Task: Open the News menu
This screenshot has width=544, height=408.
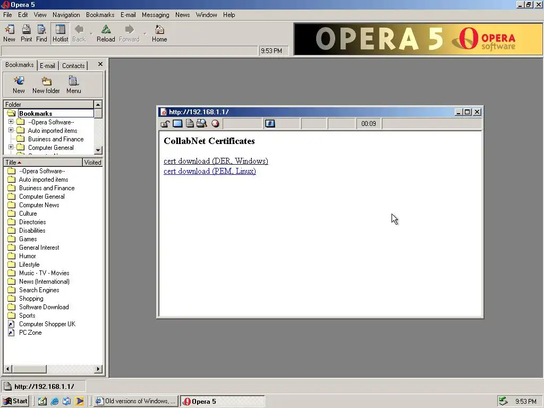Action: tap(183, 15)
